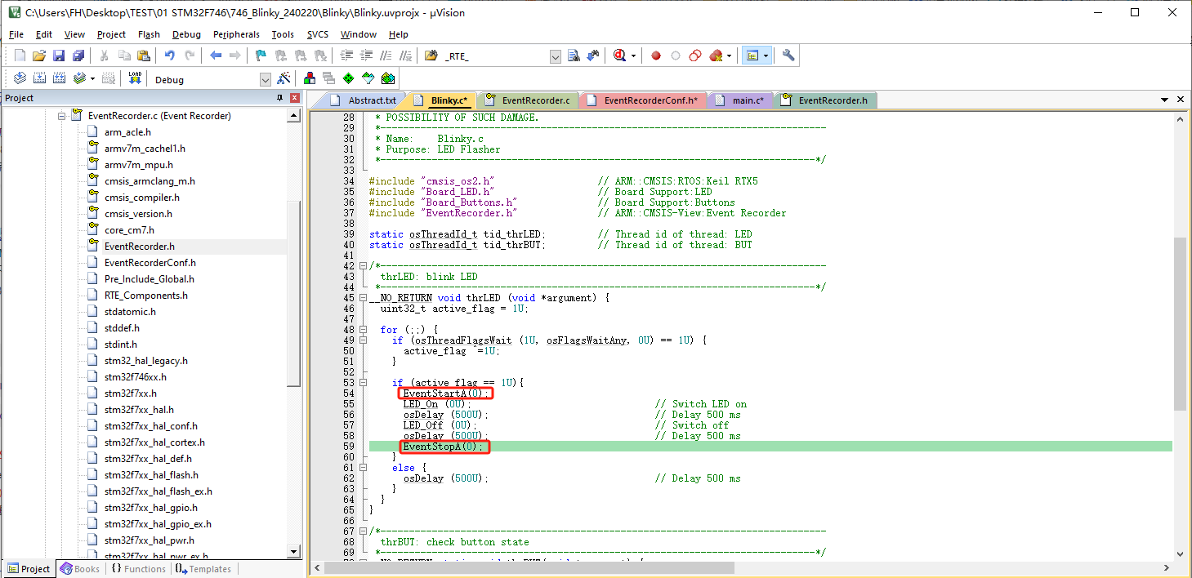Open the Peripherals menu
The height and width of the screenshot is (578, 1192).
(236, 34)
